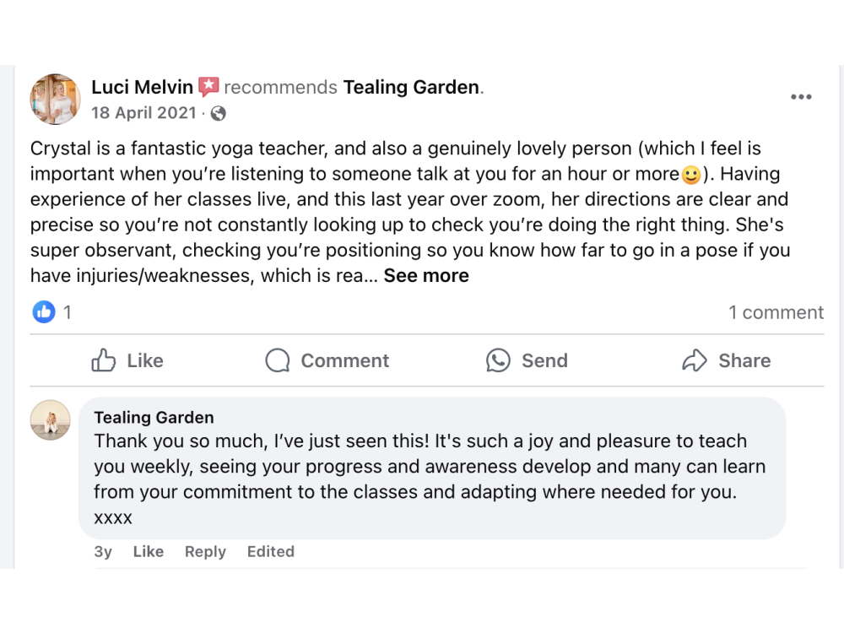Open Tealing Garden avatar beside the comment

[51, 419]
